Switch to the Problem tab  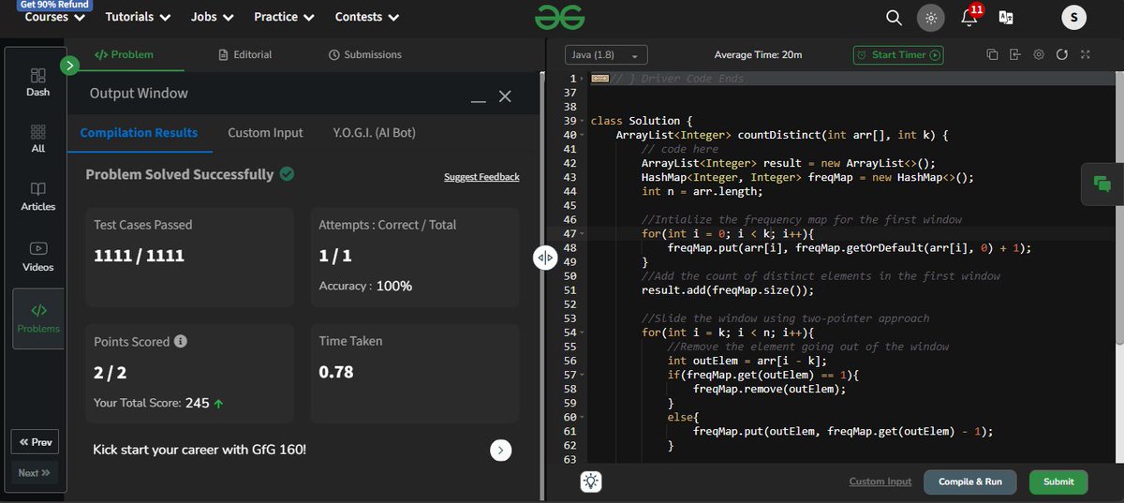[126, 54]
